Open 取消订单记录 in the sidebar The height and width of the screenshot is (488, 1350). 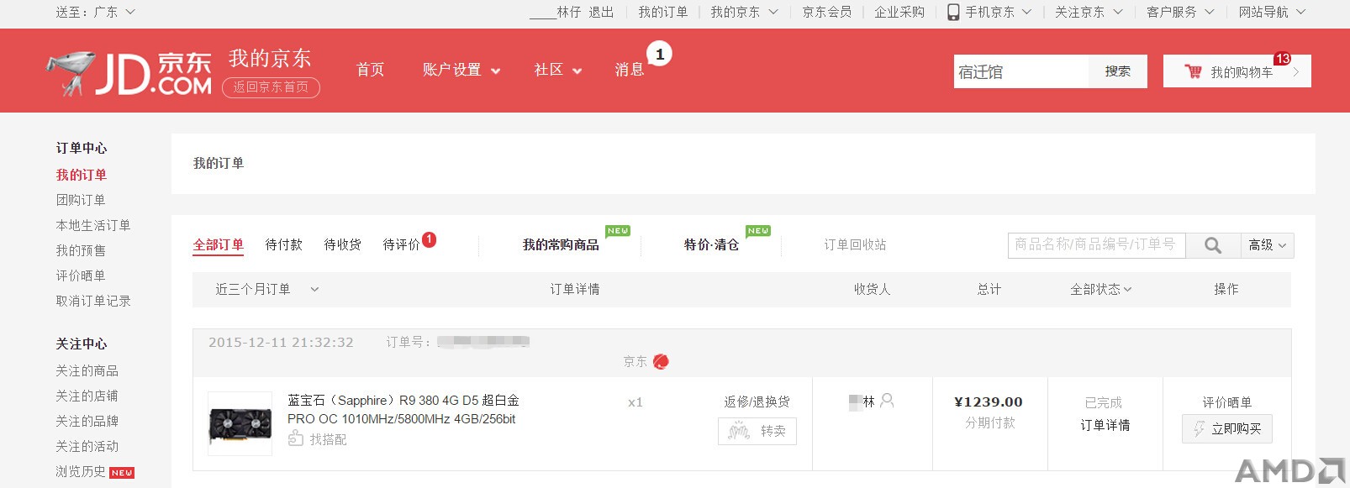coord(93,301)
